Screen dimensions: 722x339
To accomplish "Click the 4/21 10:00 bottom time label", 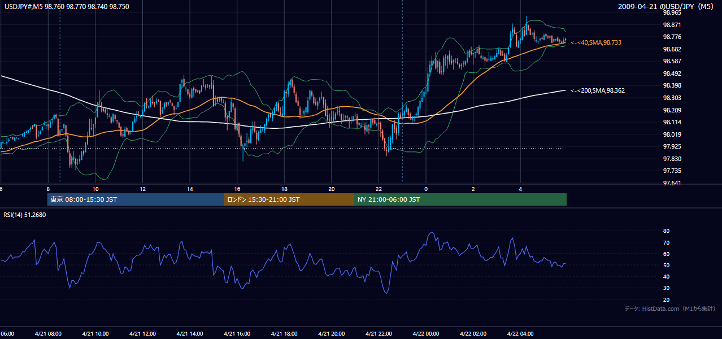I will point(95,334).
